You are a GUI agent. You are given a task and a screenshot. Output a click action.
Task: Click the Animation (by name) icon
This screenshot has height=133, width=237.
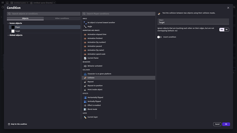pyautogui.click(x=85, y=50)
